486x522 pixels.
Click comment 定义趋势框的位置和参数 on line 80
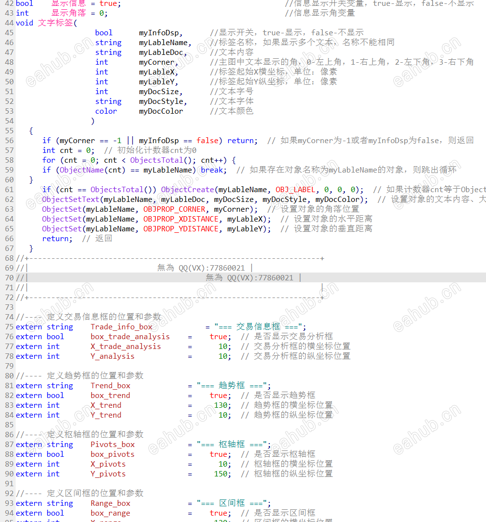[x=95, y=376]
